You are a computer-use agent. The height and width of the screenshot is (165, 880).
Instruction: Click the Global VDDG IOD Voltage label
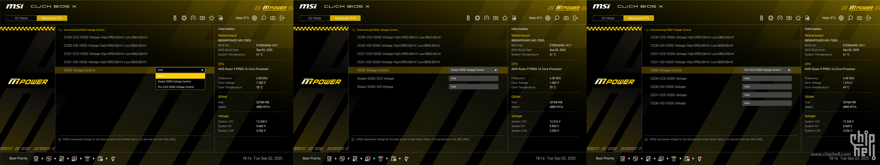[x=375, y=87]
